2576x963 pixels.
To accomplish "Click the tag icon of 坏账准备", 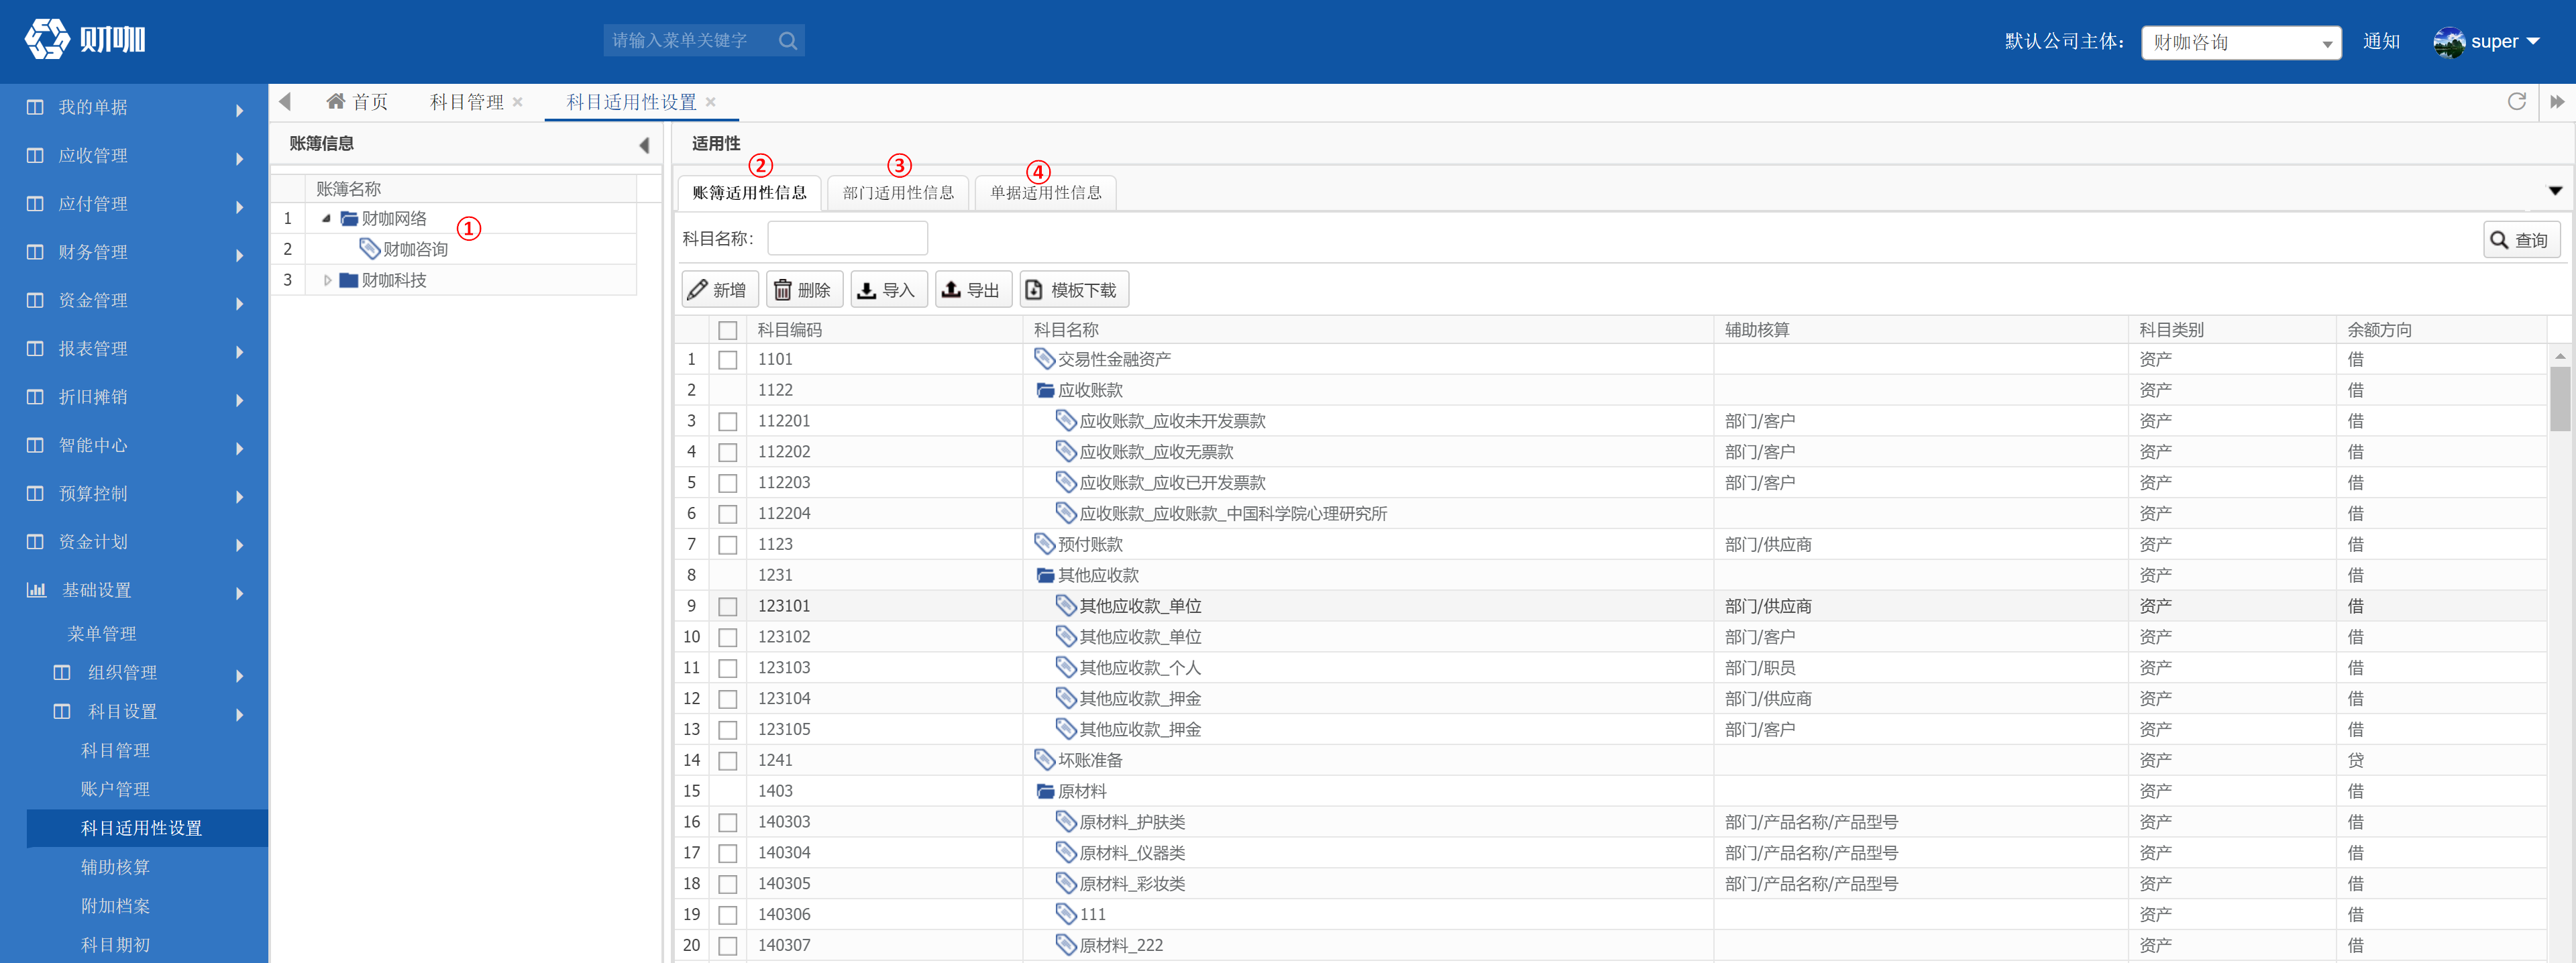I will point(1044,759).
